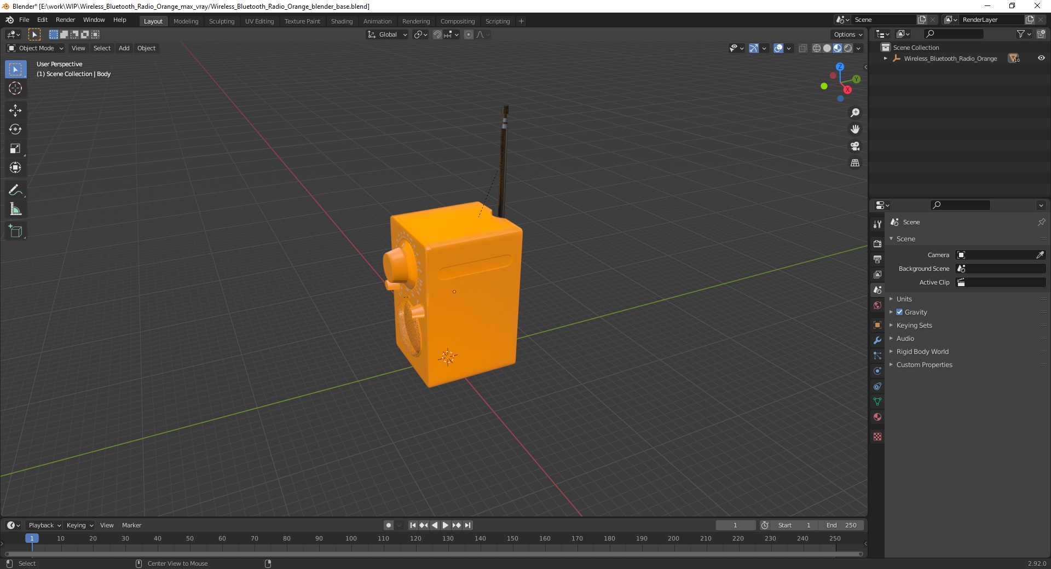Toggle proportional editing

(x=469, y=34)
